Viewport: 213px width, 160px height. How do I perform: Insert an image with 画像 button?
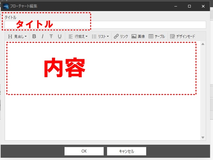pyautogui.click(x=138, y=36)
